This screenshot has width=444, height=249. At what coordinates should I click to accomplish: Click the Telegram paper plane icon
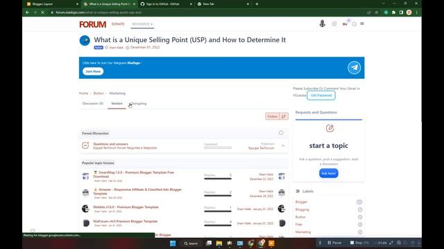point(355,68)
